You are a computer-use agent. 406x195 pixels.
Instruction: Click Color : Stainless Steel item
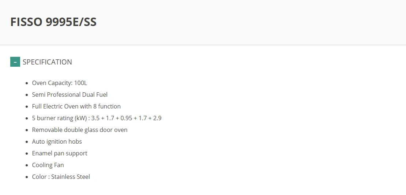[61, 177]
